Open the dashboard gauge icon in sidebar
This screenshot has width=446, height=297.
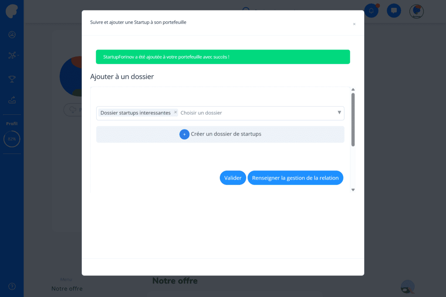click(12, 35)
